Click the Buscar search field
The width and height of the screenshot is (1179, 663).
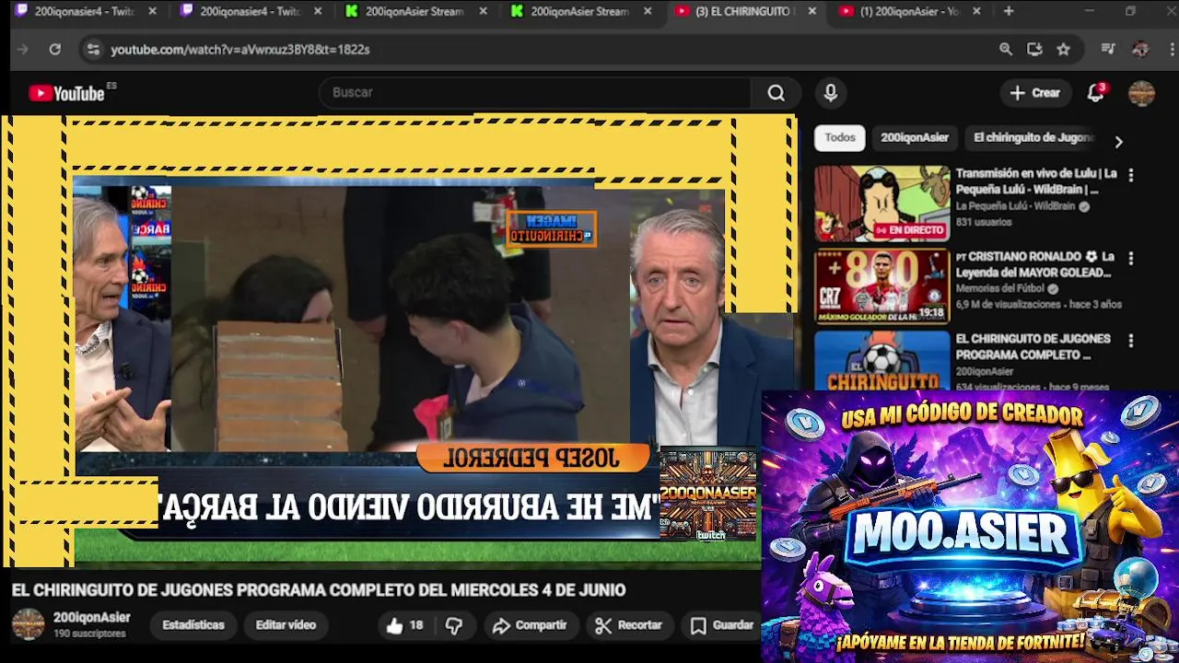[537, 92]
